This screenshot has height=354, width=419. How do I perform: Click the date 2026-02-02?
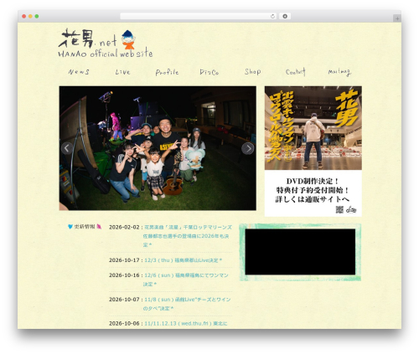click(124, 228)
